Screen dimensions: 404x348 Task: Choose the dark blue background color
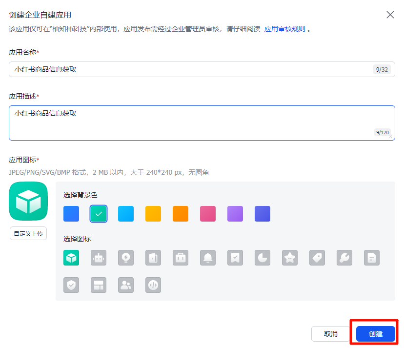click(263, 214)
